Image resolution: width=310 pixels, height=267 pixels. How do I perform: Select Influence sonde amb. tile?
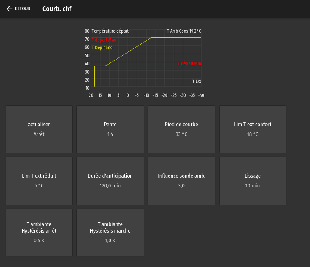tap(181, 181)
